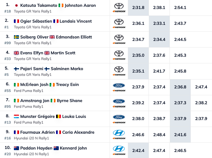212x158 pixels.
Task: Click co-driver Coria Alexandre's name
Action: [x=78, y=132]
